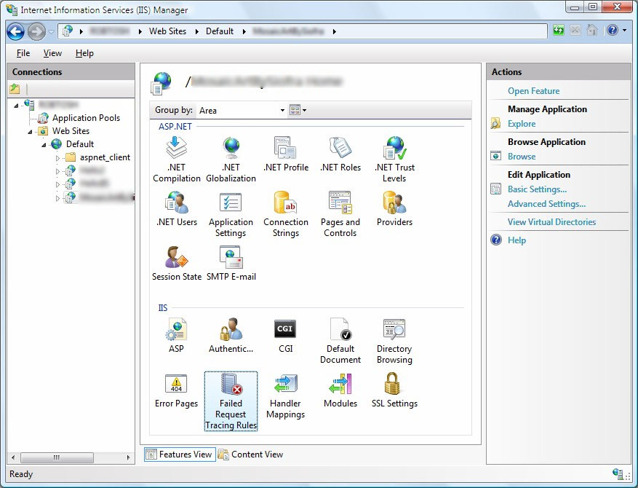Open the view style dropdown button
The height and width of the screenshot is (488, 638).
point(298,110)
